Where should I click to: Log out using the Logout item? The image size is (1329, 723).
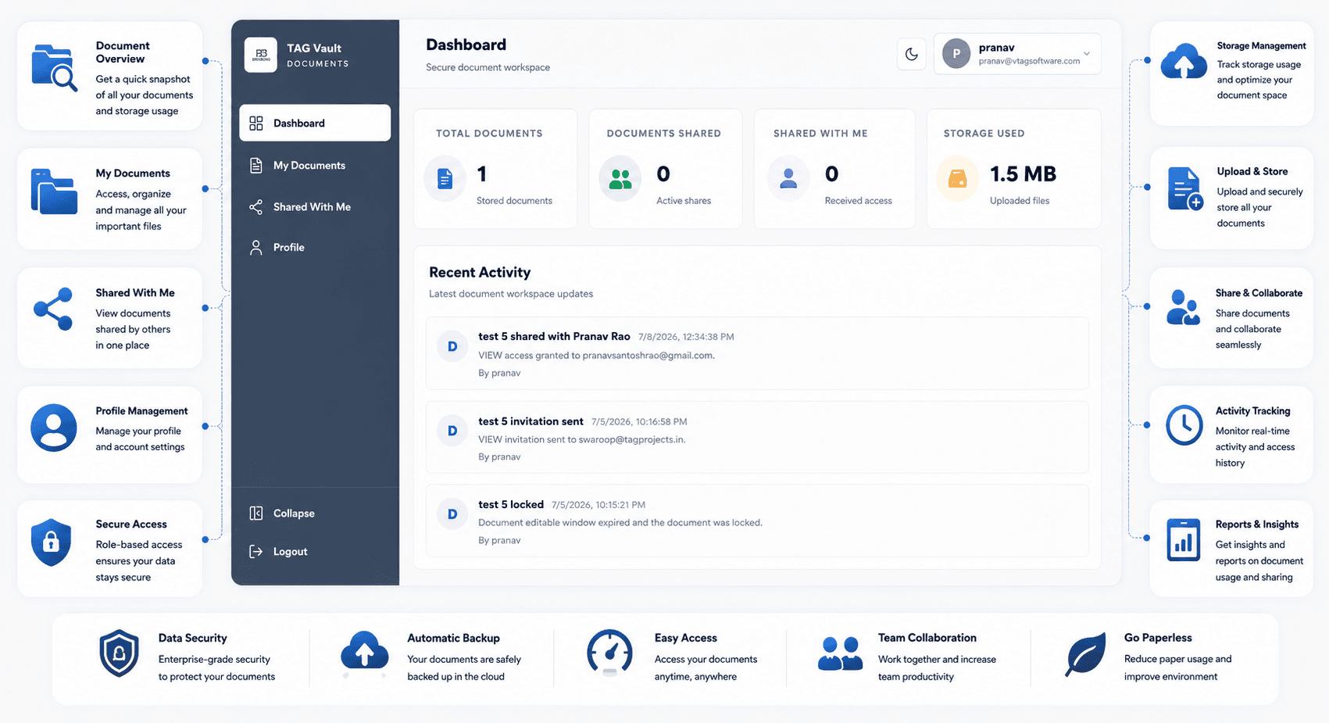pos(315,551)
